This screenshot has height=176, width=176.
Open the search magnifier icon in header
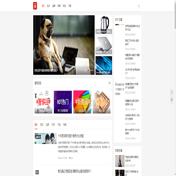[x=139, y=6]
